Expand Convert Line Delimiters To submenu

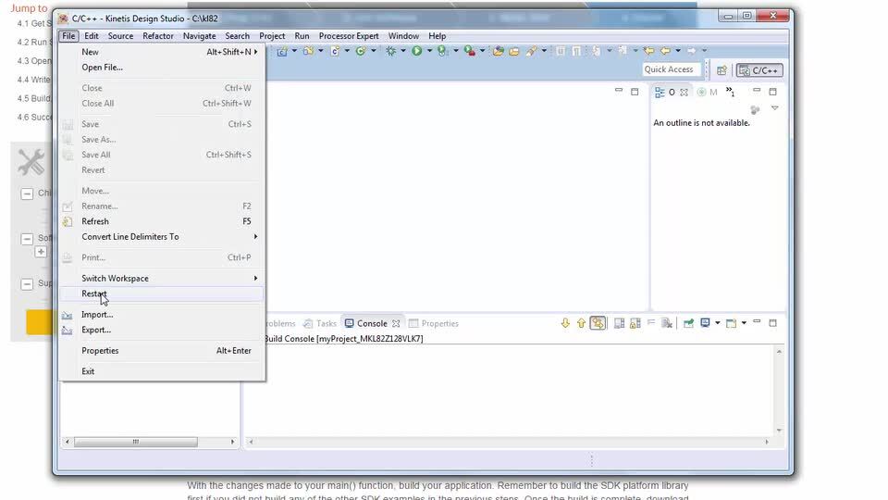click(162, 236)
